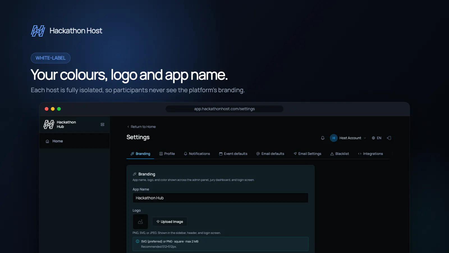Image resolution: width=449 pixels, height=253 pixels.
Task: Click the macOS yellow minimize window dot
Action: (x=53, y=109)
